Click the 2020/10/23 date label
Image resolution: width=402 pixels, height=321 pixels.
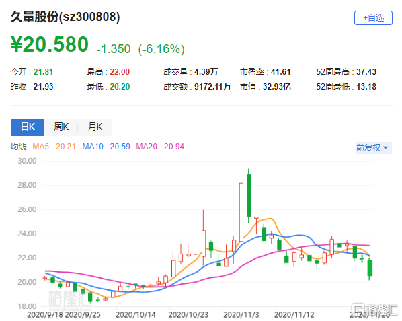(188, 315)
